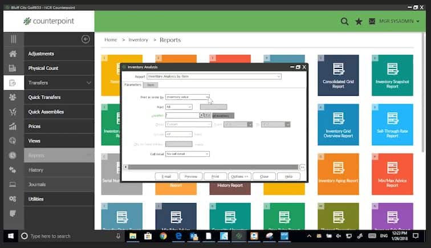The image size is (431, 248).
Task: Open the mail envelope icon in header
Action: (372, 21)
